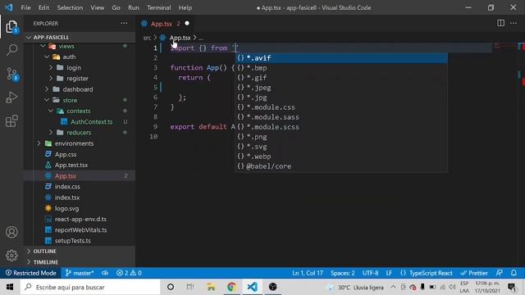525x295 pixels.
Task: Click the sync changes cloud icon
Action: pos(105,273)
